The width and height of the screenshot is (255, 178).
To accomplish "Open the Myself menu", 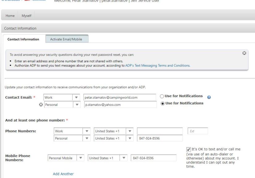I will click(x=27, y=16).
